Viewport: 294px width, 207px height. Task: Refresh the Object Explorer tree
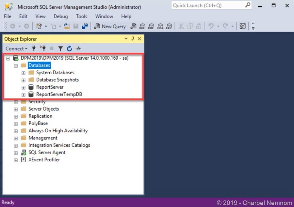click(x=69, y=49)
